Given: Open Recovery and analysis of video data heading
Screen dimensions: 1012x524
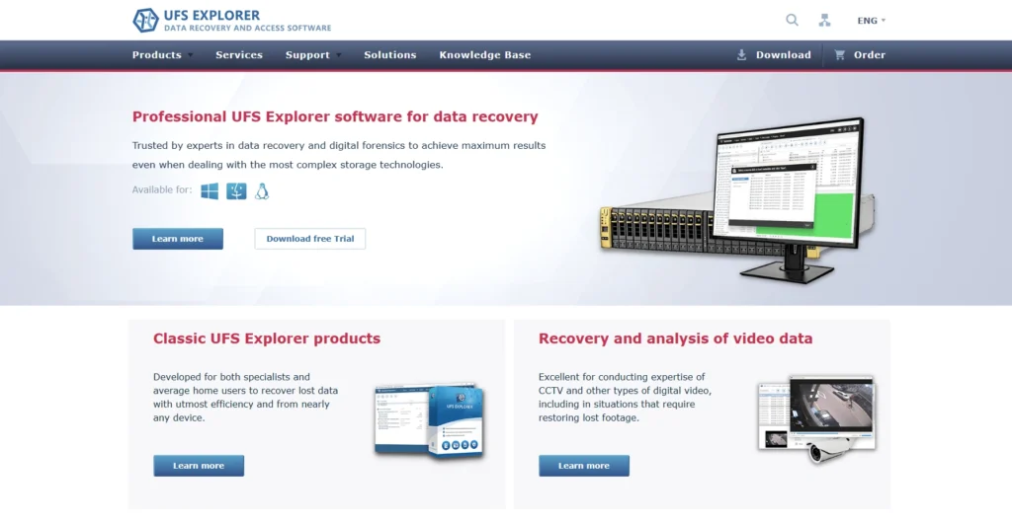Looking at the screenshot, I should point(675,338).
